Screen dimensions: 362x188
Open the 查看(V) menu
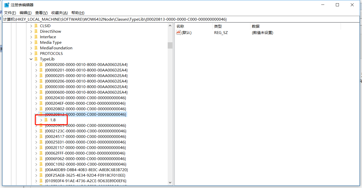(x=41, y=13)
